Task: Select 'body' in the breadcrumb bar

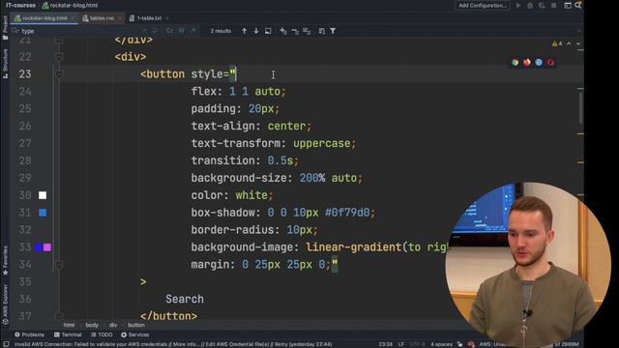Action: pos(92,325)
